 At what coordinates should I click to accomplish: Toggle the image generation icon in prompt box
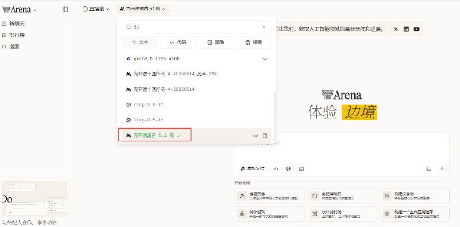point(301,168)
